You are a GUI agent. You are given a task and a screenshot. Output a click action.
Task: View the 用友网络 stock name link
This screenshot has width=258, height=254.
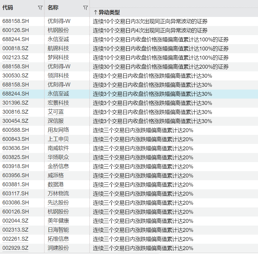[x=58, y=130]
